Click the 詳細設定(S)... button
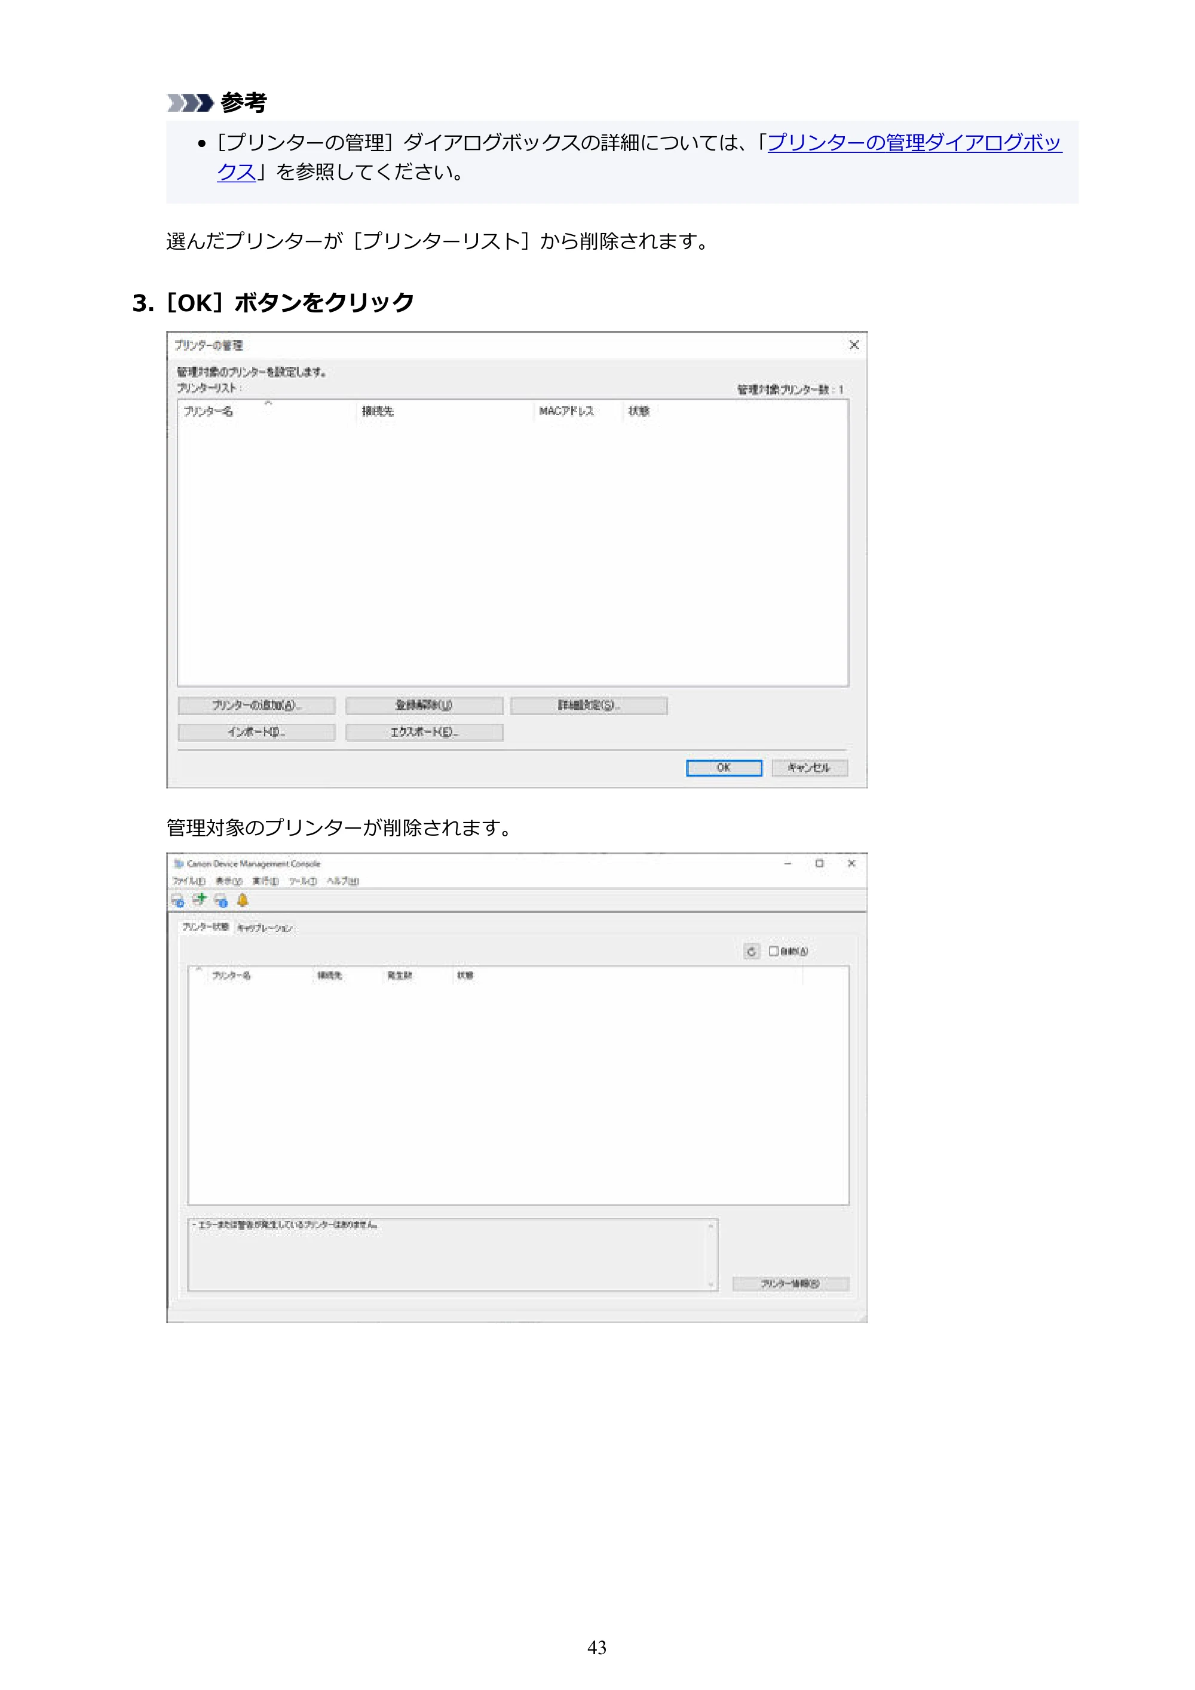 point(589,706)
